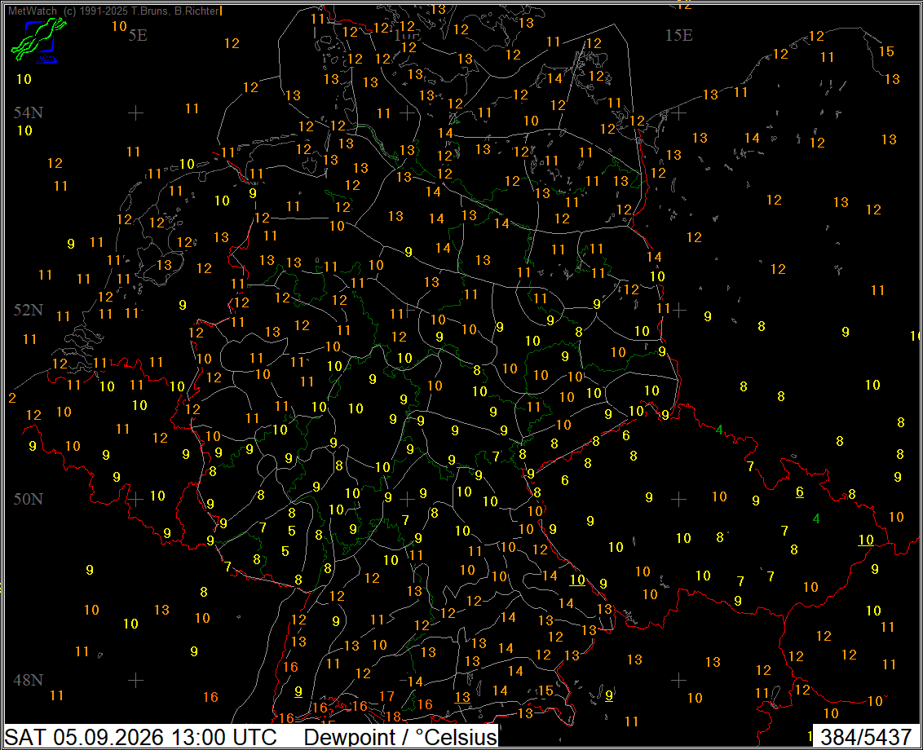Click the 50N latitude label
Viewport: 923px width, 750px height.
29,499
